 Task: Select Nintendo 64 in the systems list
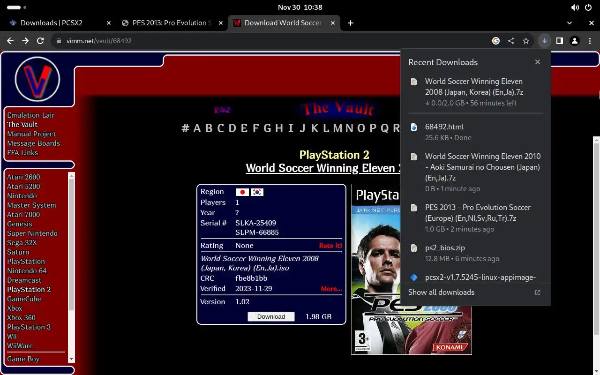click(x=27, y=271)
